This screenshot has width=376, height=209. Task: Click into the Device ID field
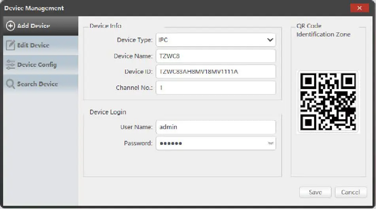pos(215,72)
